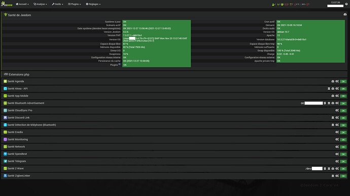Click the OK status badge on Santé Agenda row
The image size is (350, 196).
point(343,81)
